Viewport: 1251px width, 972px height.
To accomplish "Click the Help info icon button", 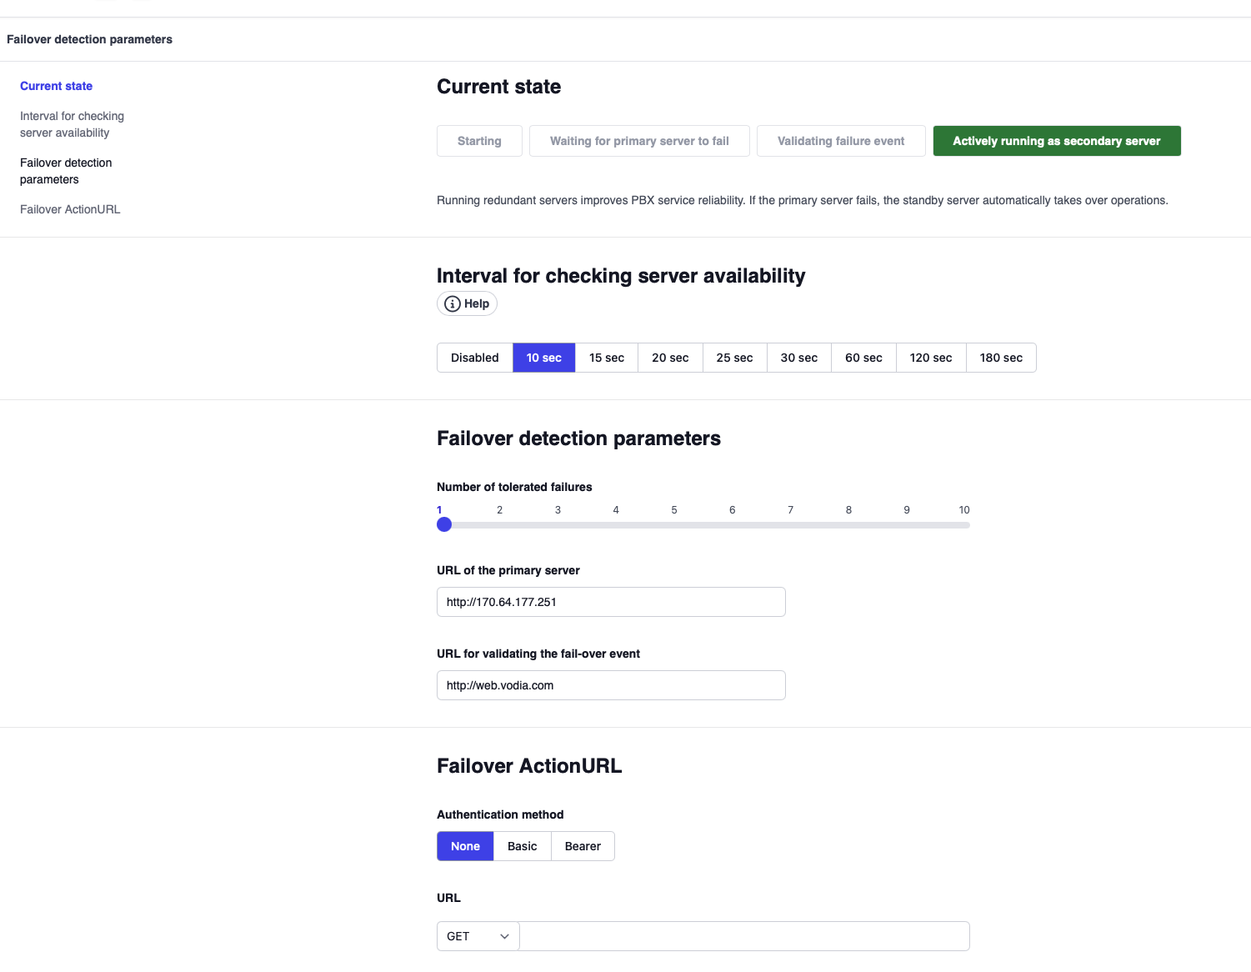I will [467, 303].
